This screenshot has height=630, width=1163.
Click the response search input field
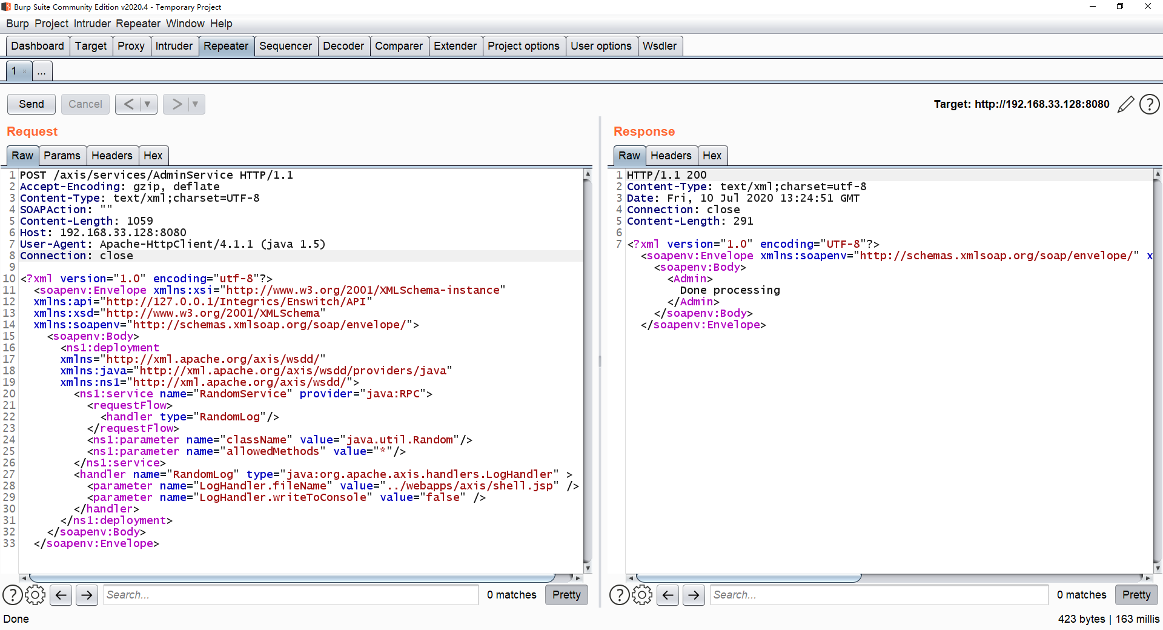click(x=879, y=595)
